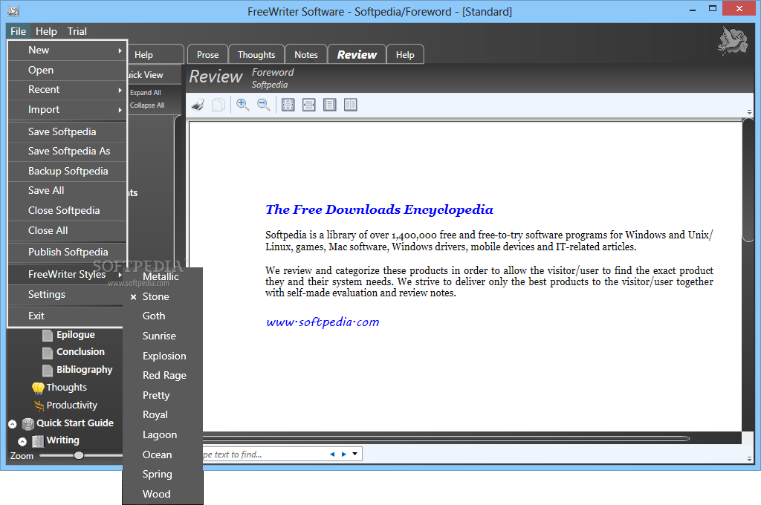Find previous match with left arrow
761x505 pixels.
[332, 454]
